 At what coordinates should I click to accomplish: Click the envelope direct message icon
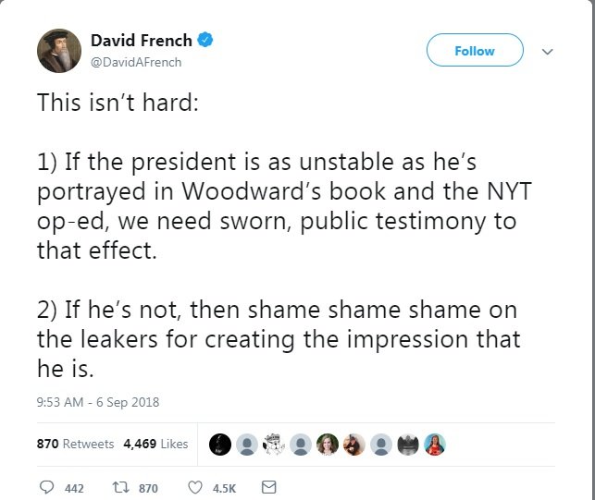click(x=268, y=487)
